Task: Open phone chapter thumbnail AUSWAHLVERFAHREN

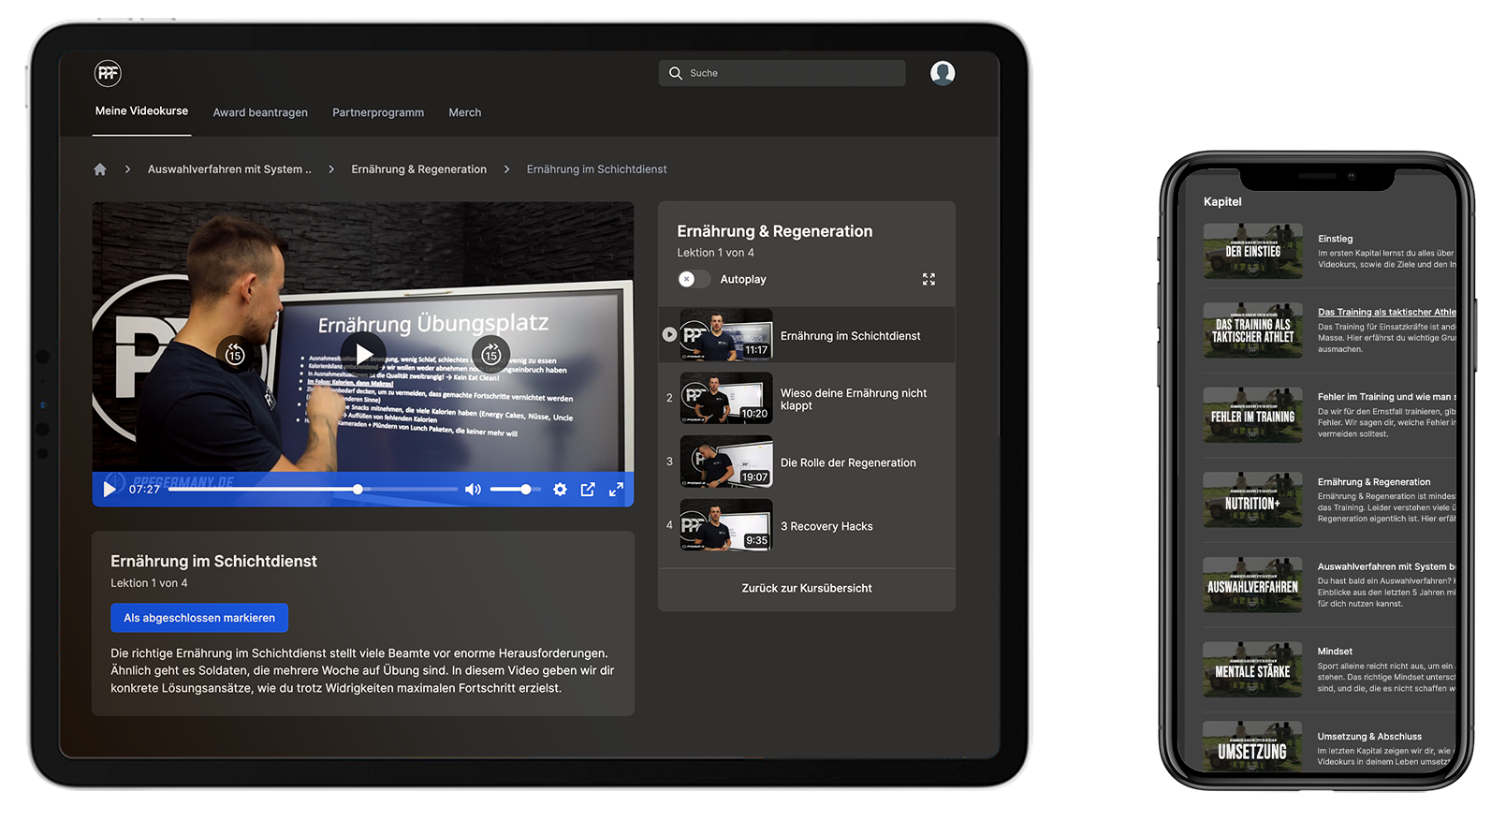Action: tap(1253, 586)
